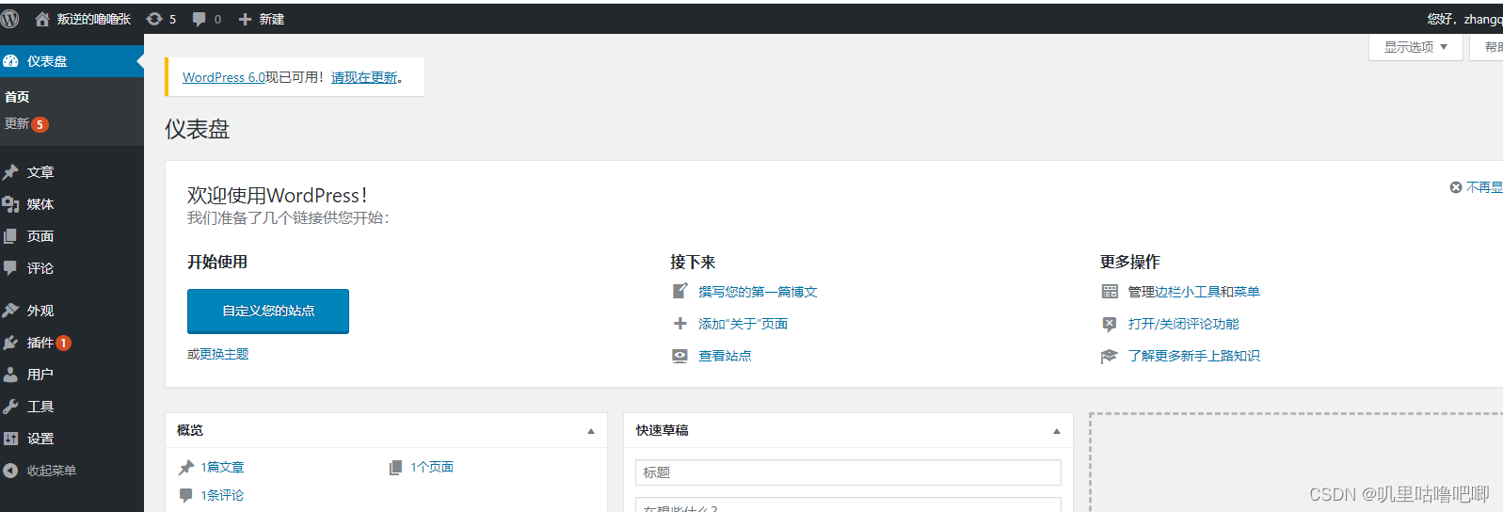Click the graduation cap icon beside 了解更多新手上路知识
The width and height of the screenshot is (1503, 512).
[x=1110, y=356]
